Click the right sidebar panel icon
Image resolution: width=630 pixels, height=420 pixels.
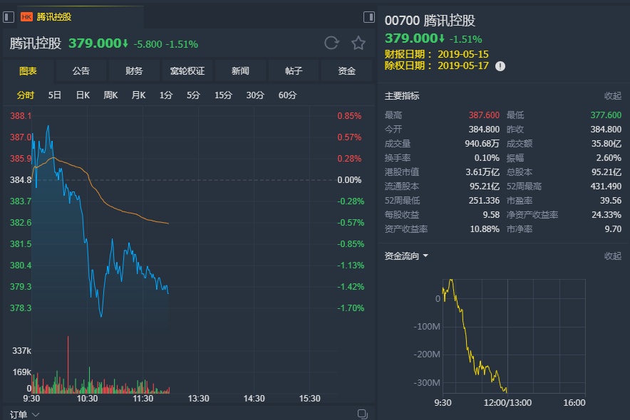tap(368, 16)
